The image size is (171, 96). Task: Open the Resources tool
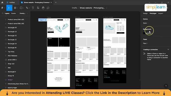click(38, 8)
